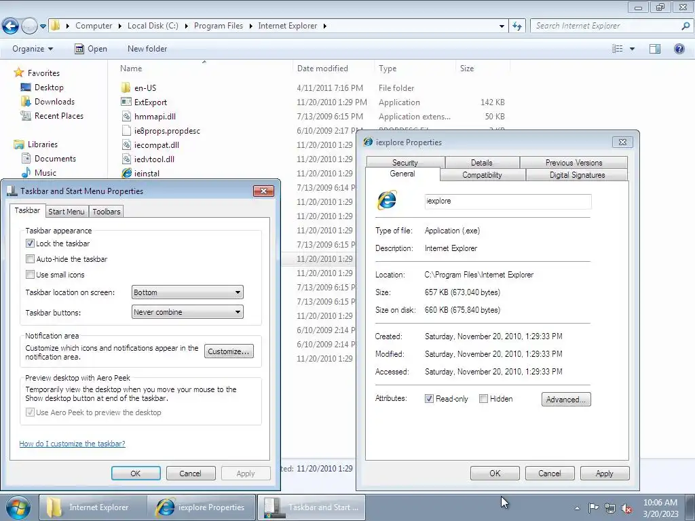This screenshot has width=695, height=521.
Task: Show hidden tray icons arrow
Action: (577, 508)
